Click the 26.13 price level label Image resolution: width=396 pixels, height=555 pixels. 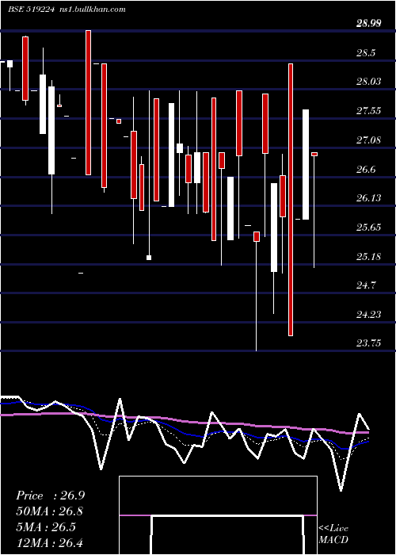(368, 198)
